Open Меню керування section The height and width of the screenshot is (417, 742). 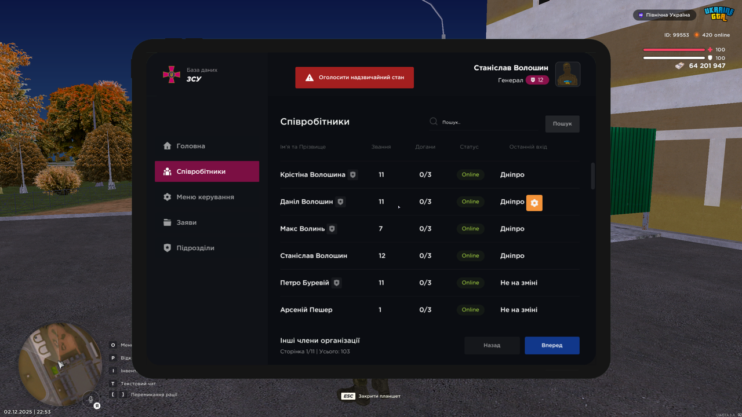tap(207, 197)
